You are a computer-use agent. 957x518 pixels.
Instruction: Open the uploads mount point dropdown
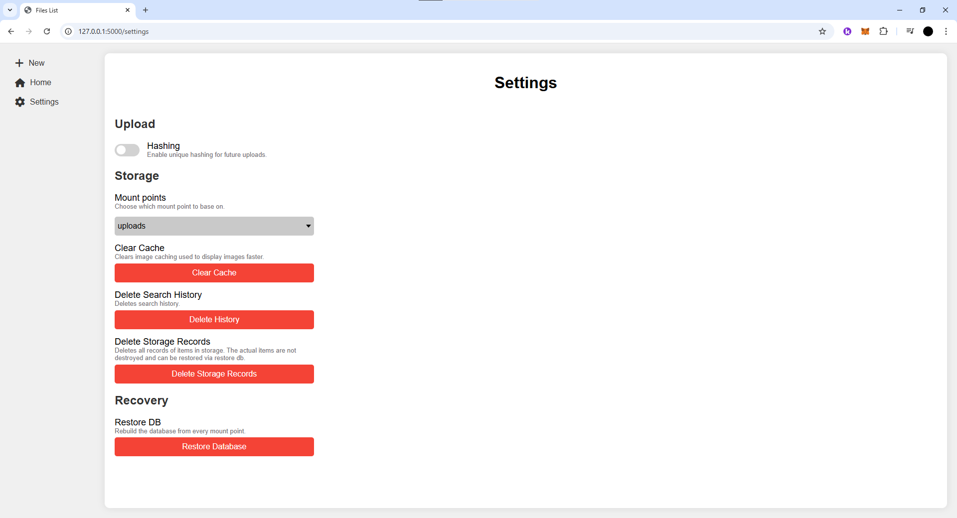point(214,226)
